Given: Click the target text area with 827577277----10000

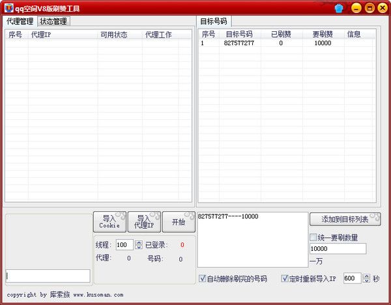Looking at the screenshot, I should pyautogui.click(x=253, y=240).
